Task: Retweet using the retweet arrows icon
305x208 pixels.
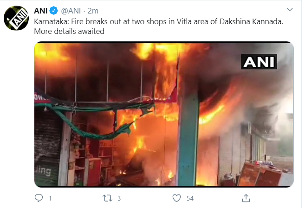Action: coord(107,198)
